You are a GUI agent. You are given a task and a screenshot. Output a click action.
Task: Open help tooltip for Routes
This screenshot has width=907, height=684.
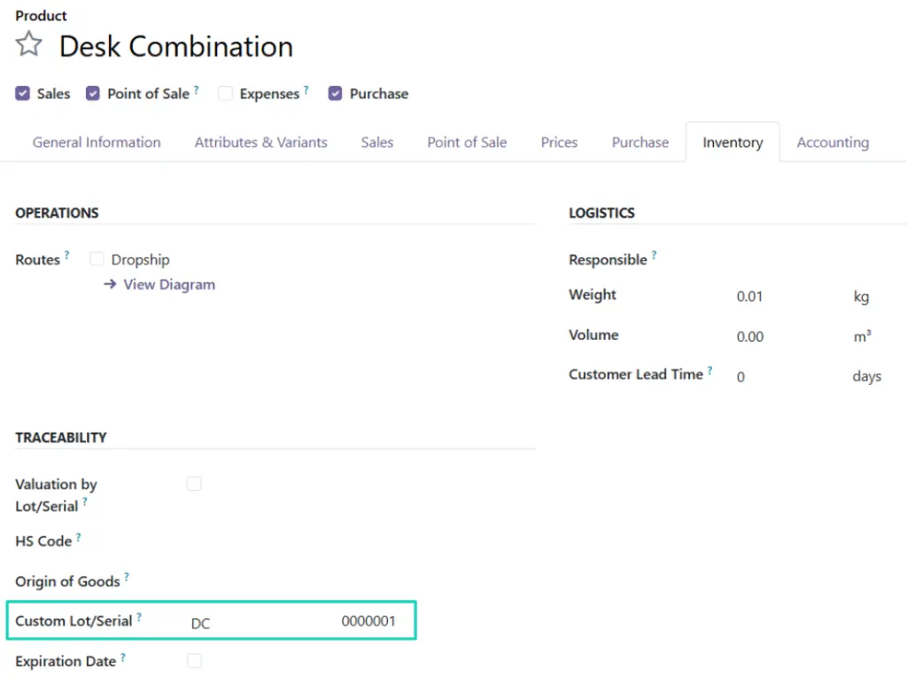pos(66,254)
